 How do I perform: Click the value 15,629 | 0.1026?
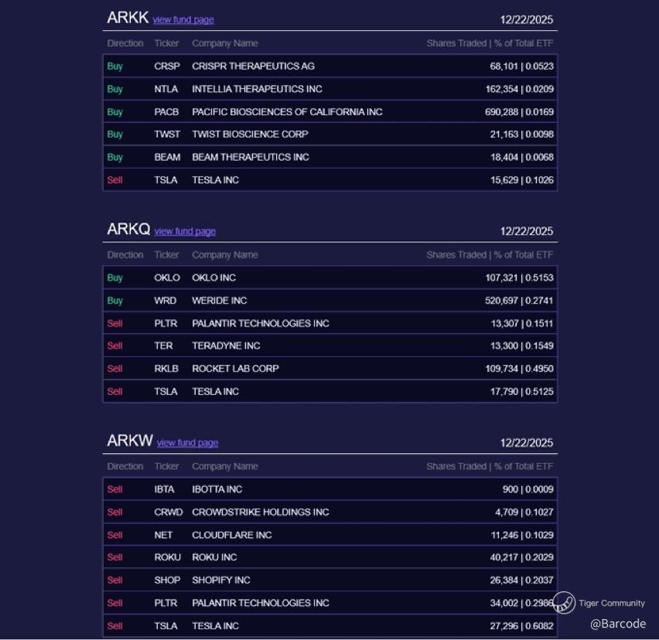tap(522, 180)
